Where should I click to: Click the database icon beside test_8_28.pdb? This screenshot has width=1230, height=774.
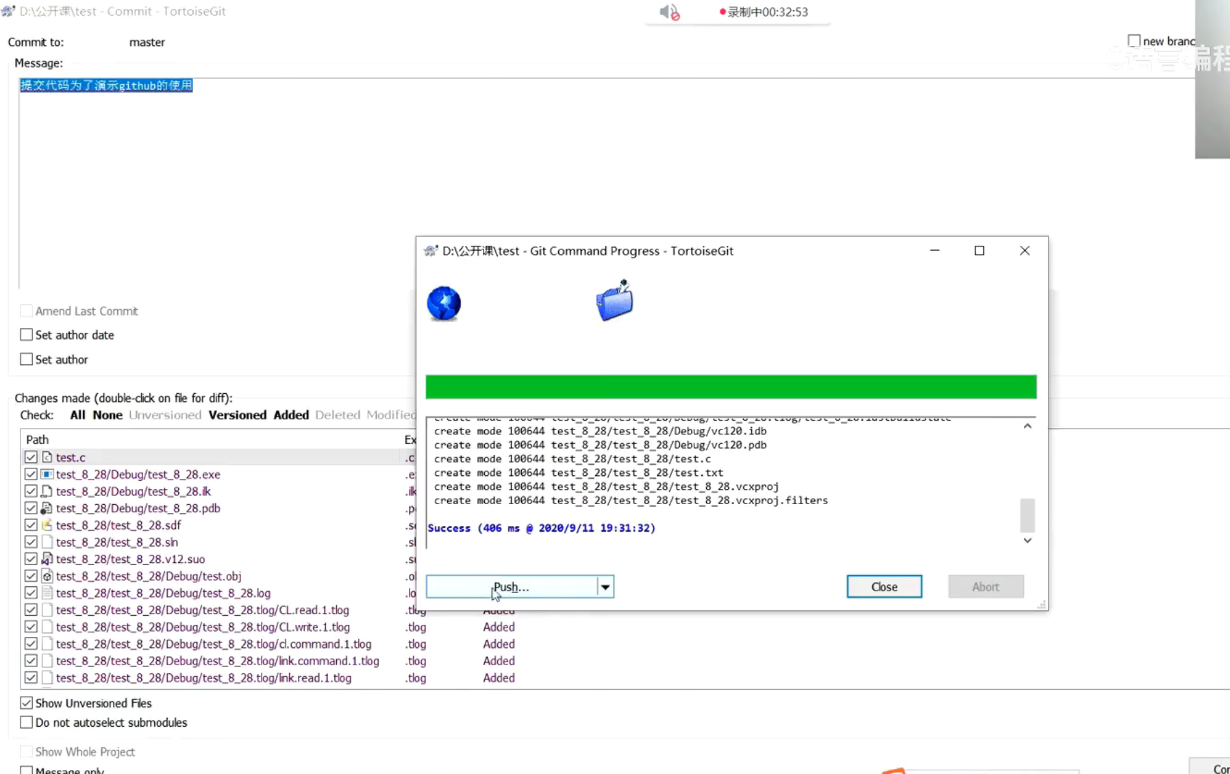(47, 508)
